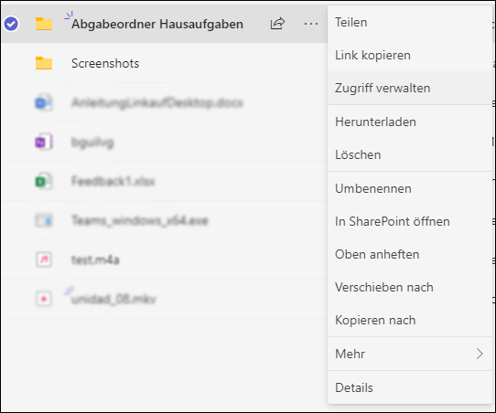The width and height of the screenshot is (496, 413).
Task: Expand the Mehr submenu arrow
Action: [x=480, y=354]
